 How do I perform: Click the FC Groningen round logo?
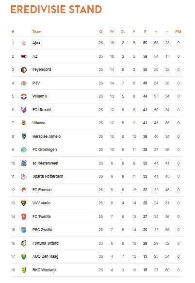[x=24, y=150]
